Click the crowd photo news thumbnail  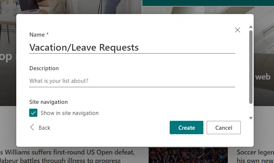[188, 155]
